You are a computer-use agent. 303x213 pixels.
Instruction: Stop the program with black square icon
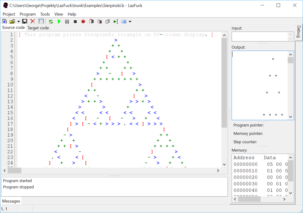tap(75, 22)
